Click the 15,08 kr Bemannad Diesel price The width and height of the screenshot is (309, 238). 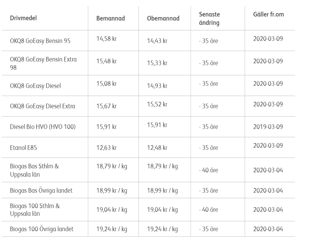(x=107, y=84)
